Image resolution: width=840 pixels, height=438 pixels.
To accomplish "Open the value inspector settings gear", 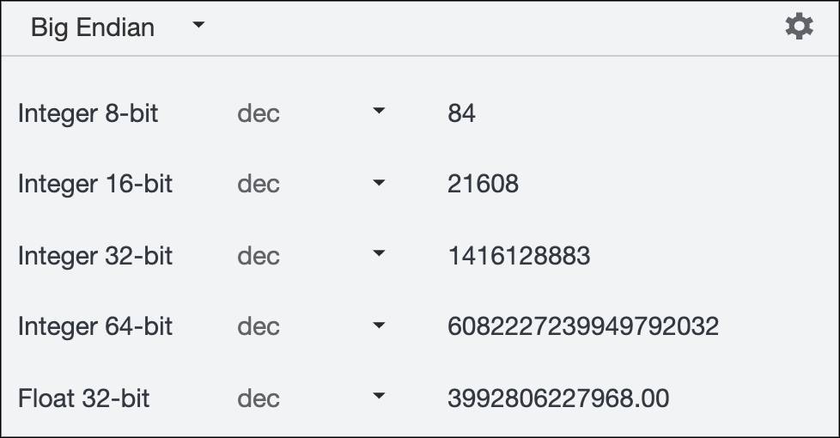I will click(x=799, y=27).
